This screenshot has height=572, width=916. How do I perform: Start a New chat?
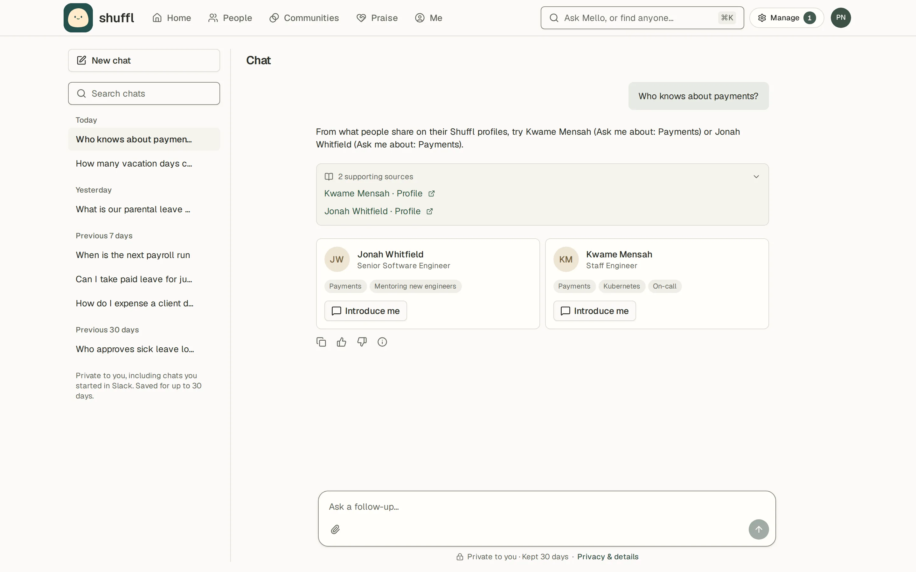pos(144,60)
